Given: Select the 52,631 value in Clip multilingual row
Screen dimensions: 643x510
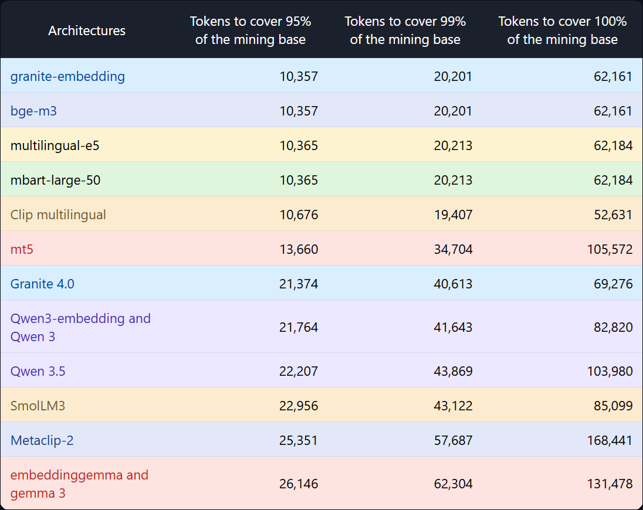Looking at the screenshot, I should point(613,215).
